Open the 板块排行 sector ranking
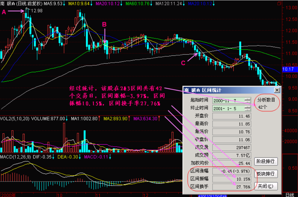The width and height of the screenshot is (298, 197). 266,174
